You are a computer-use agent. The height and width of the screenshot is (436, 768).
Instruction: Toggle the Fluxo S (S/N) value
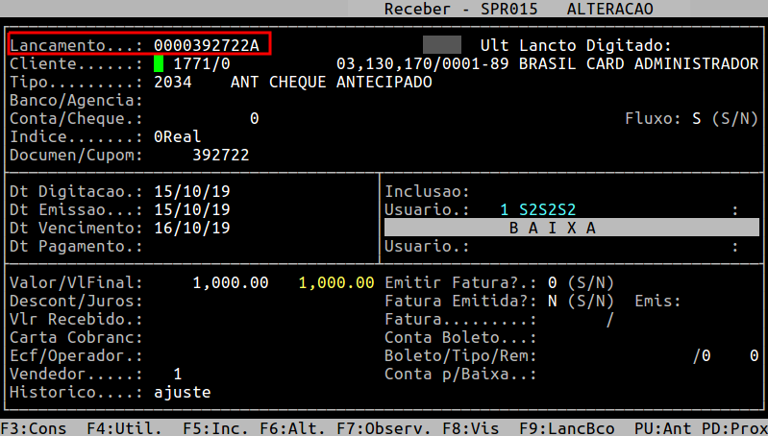pos(696,119)
